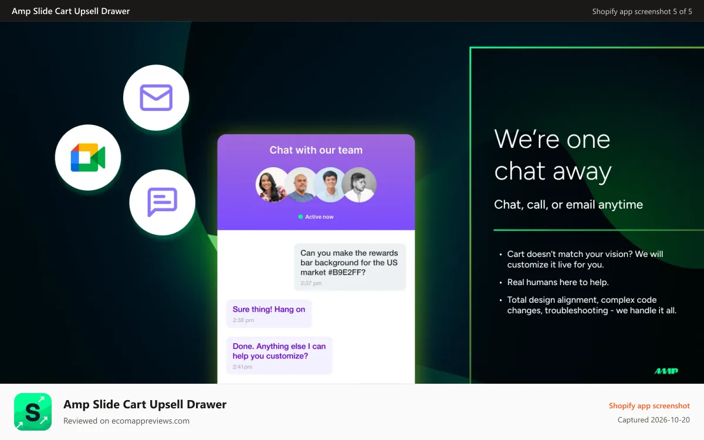704x440 pixels.
Task: Click the 'Active now' status text
Action: coord(319,217)
